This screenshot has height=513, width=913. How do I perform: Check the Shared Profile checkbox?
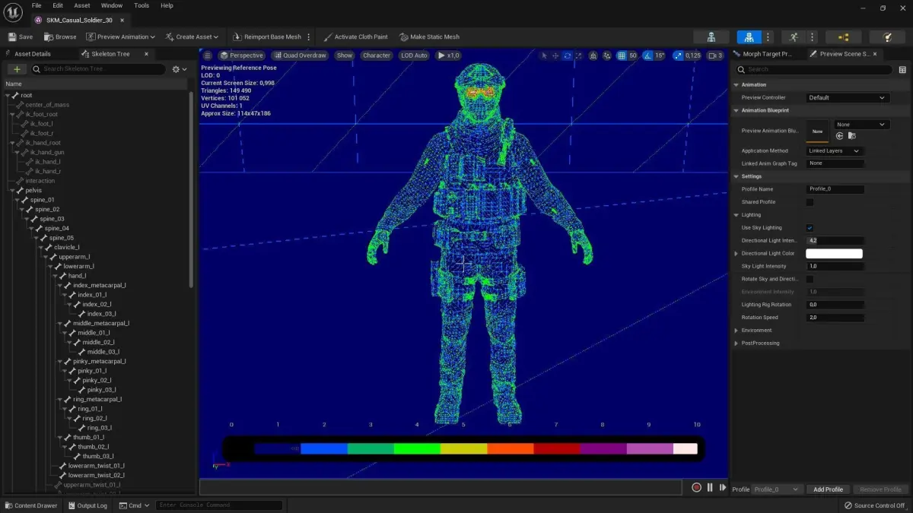click(810, 202)
